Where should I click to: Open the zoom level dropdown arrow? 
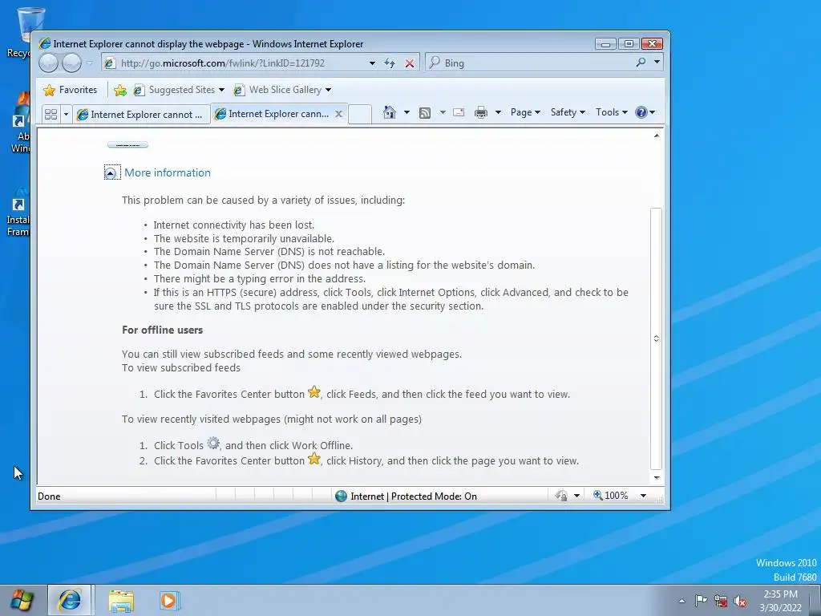(x=643, y=496)
